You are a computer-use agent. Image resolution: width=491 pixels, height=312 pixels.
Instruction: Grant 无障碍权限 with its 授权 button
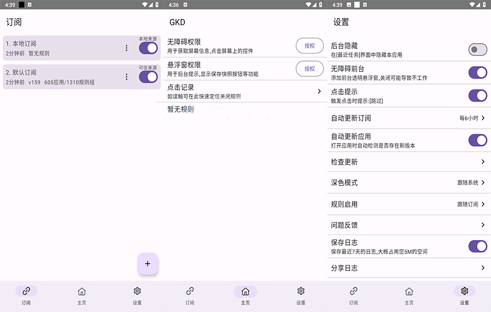click(x=310, y=46)
